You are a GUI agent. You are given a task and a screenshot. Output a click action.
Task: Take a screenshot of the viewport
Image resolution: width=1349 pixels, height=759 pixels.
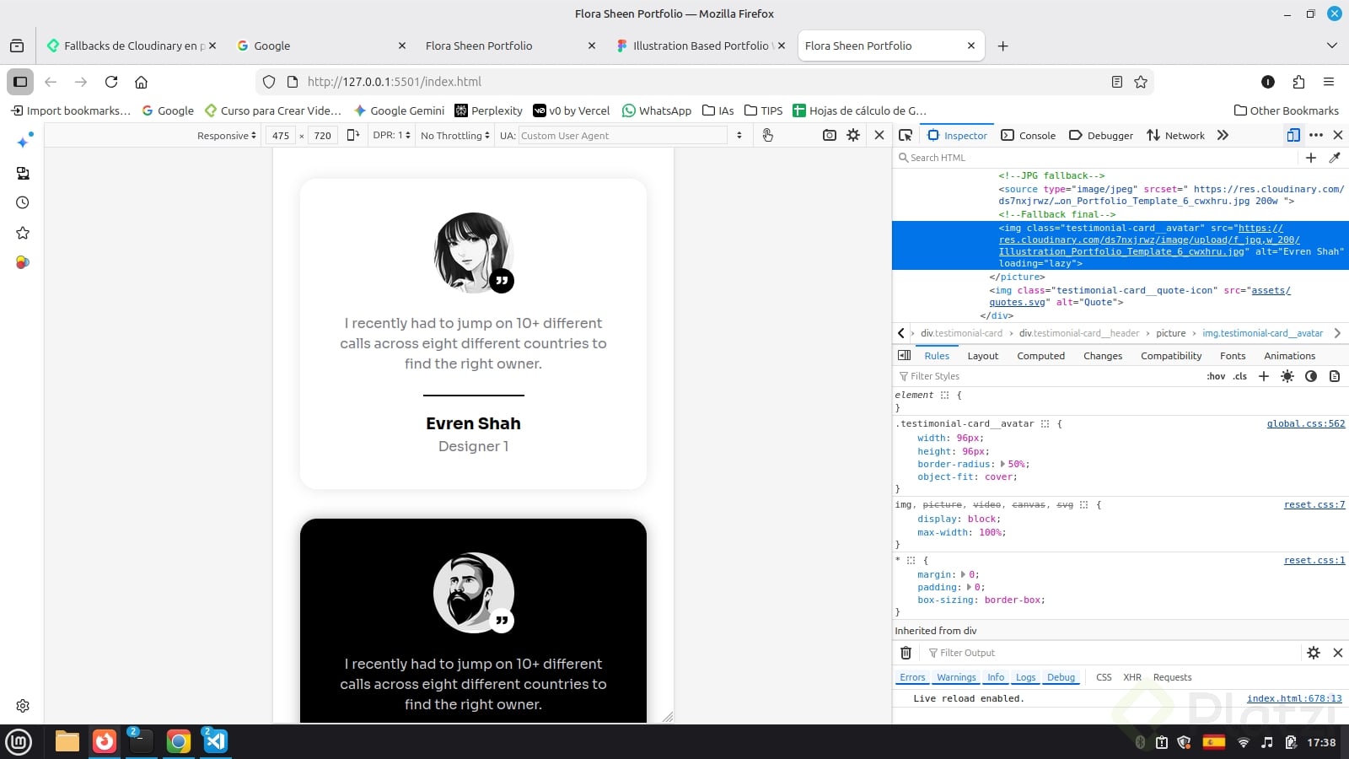tap(830, 135)
